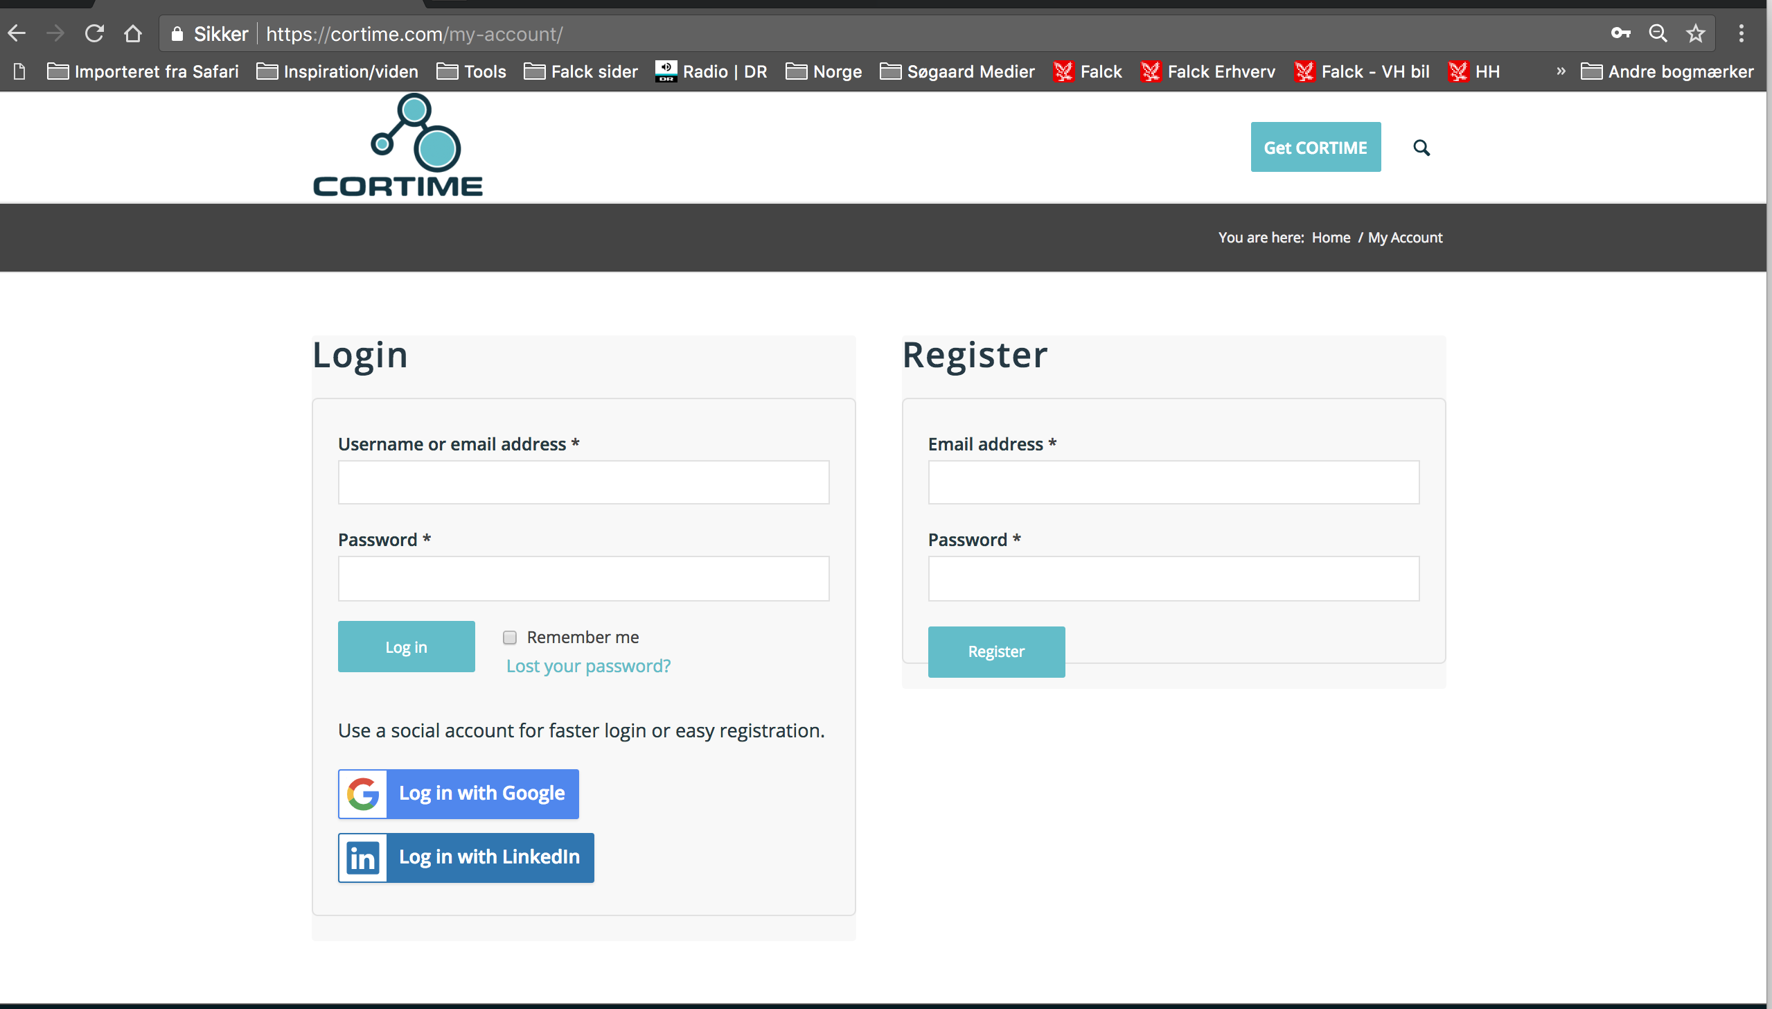This screenshot has height=1009, width=1772.
Task: Focus the Register Password field
Action: (x=1173, y=578)
